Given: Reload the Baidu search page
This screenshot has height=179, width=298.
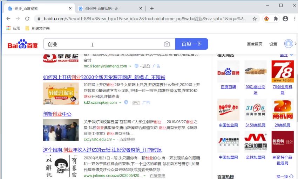Looking at the screenshot, I should pyautogui.click(x=27, y=19).
